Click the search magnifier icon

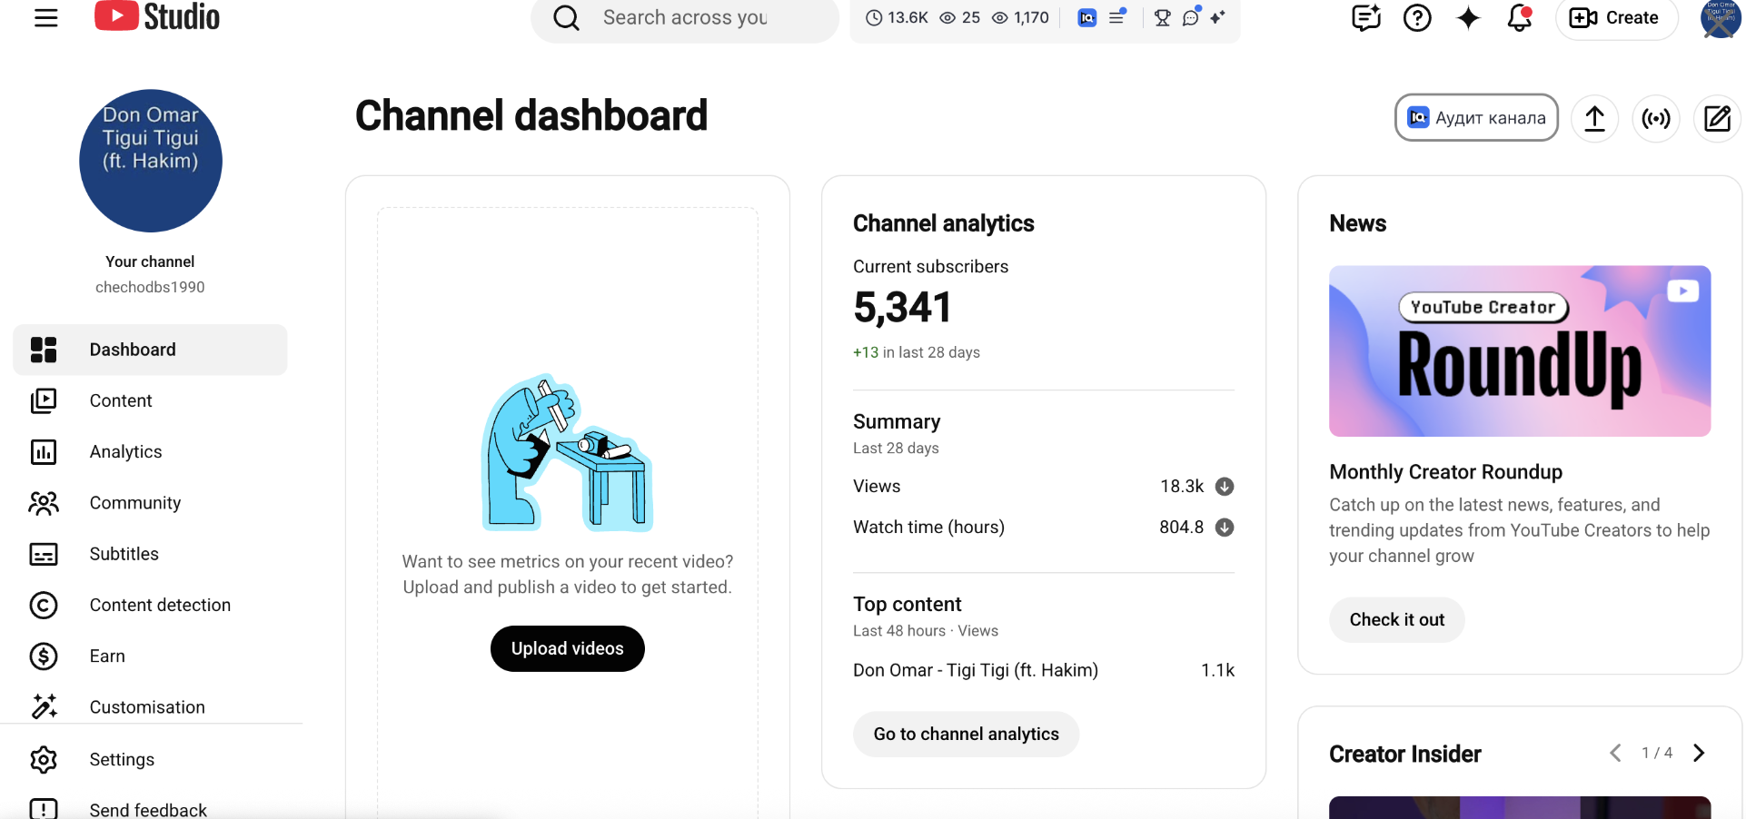coord(566,17)
